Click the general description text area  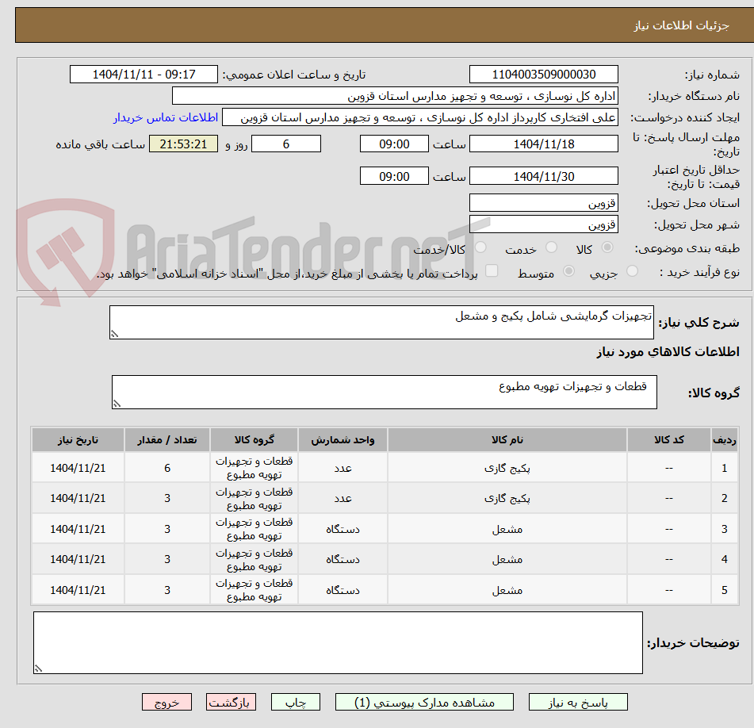click(x=381, y=322)
